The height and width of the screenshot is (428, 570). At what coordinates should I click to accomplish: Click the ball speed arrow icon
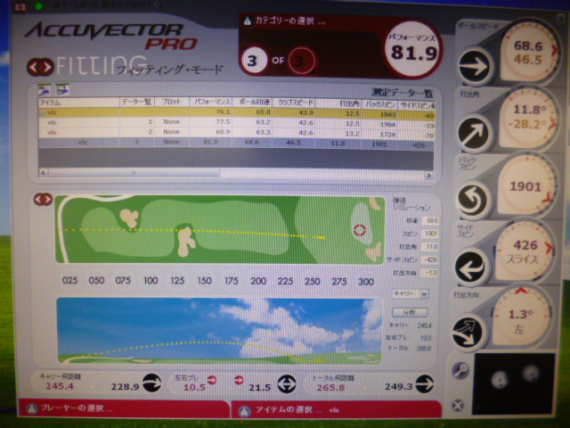coord(475,67)
